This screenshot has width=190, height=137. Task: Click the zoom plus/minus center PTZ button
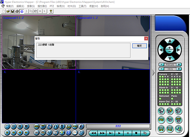[x=169, y=49]
